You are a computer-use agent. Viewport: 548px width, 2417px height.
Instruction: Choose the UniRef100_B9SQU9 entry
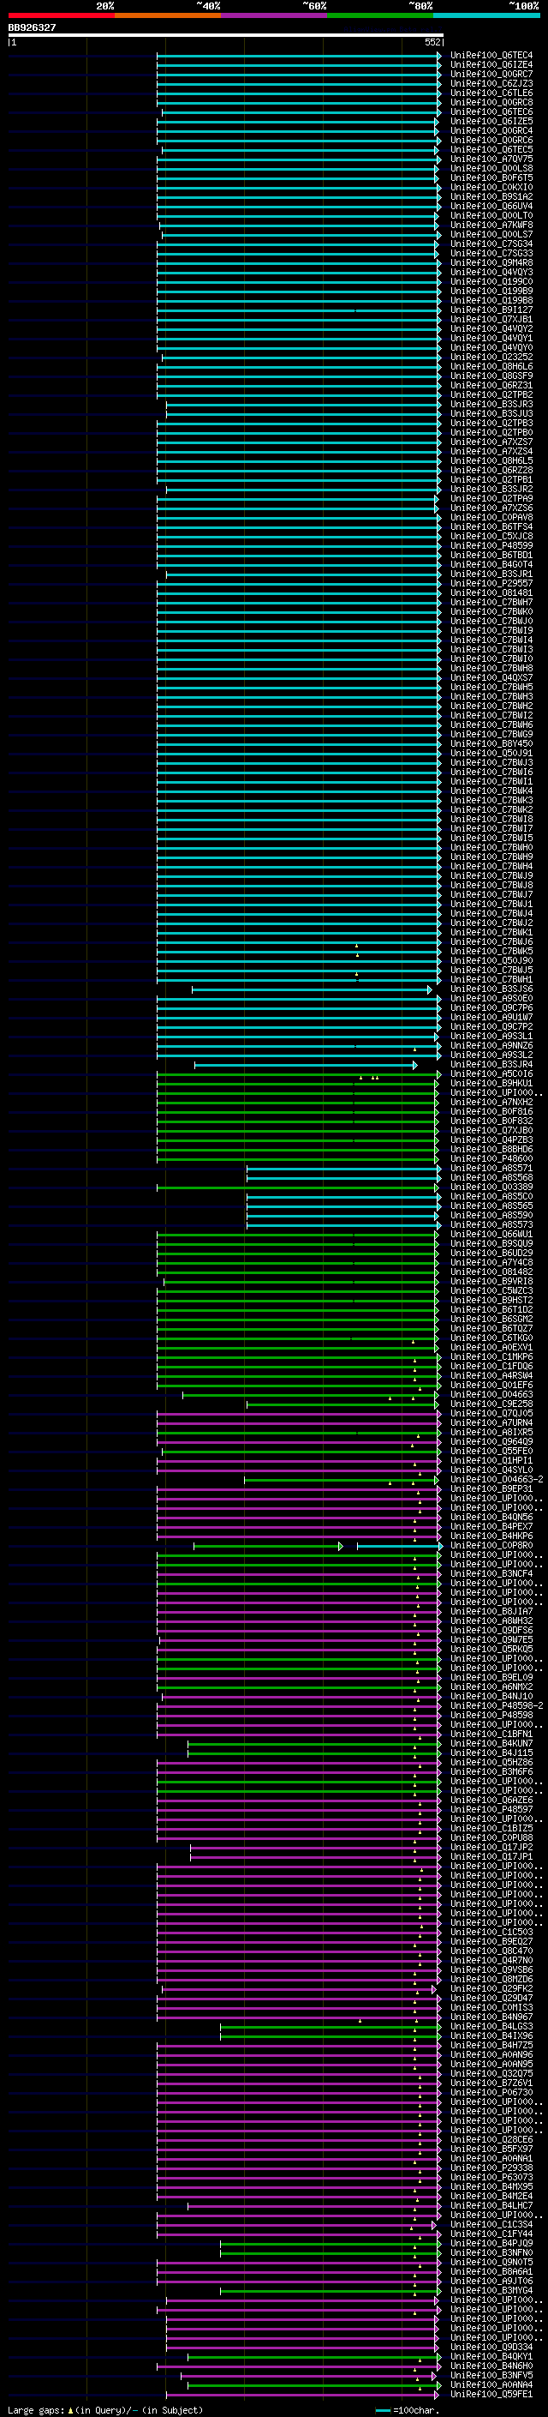pos(491,1244)
